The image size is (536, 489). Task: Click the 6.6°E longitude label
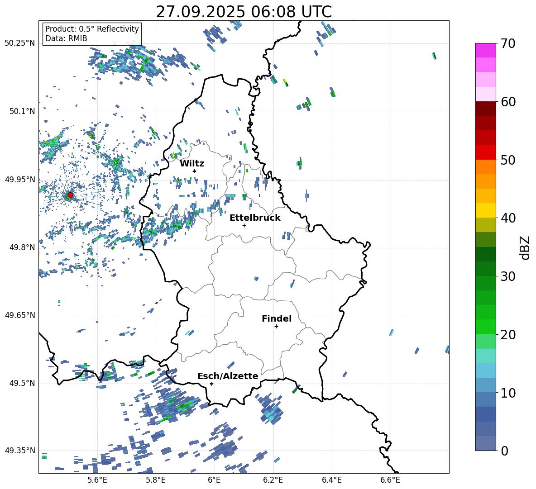click(390, 480)
